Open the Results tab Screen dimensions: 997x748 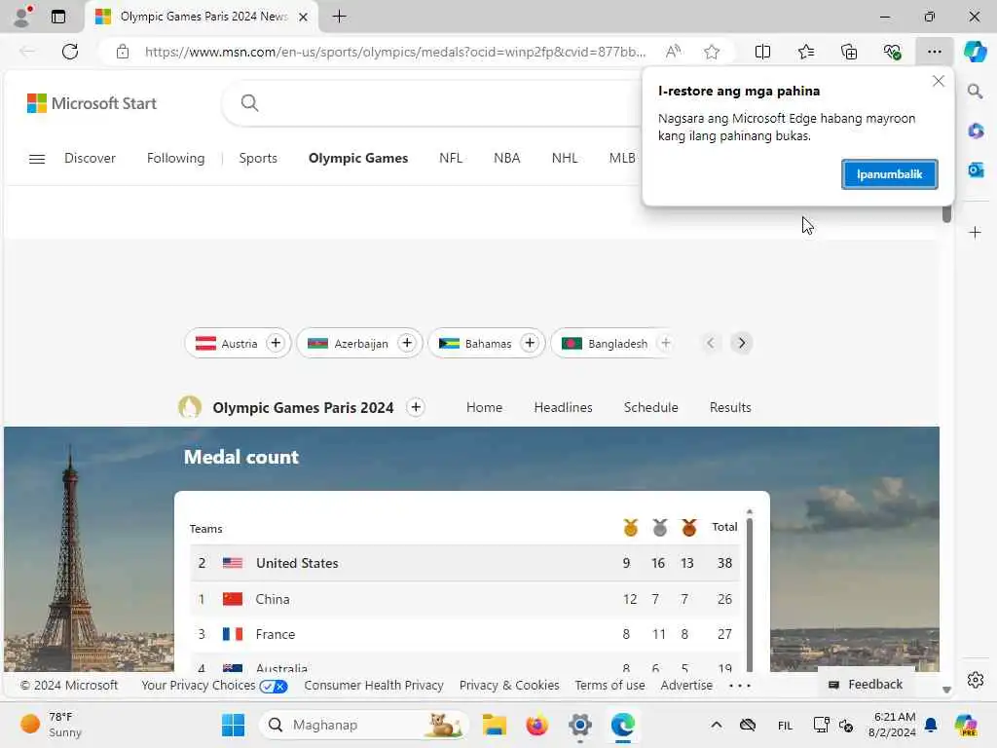730,407
